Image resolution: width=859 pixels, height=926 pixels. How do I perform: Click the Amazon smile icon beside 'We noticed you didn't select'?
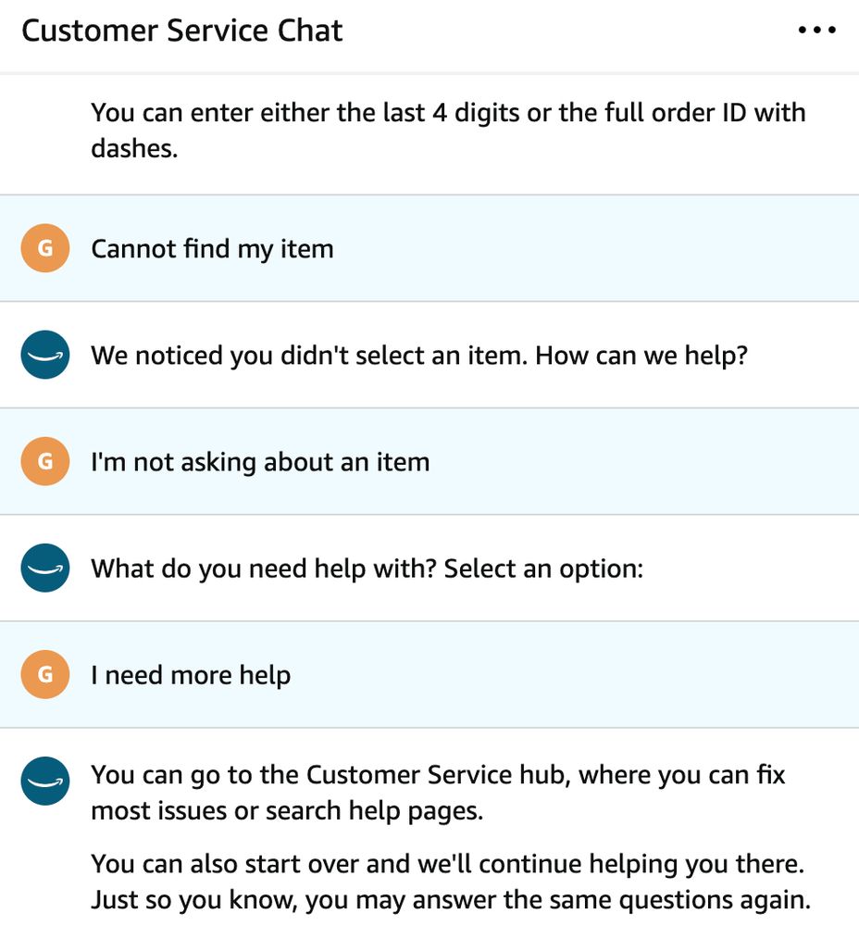point(45,355)
